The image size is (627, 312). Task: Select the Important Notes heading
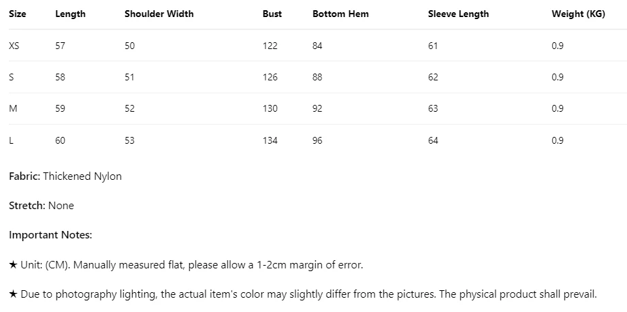coord(50,235)
